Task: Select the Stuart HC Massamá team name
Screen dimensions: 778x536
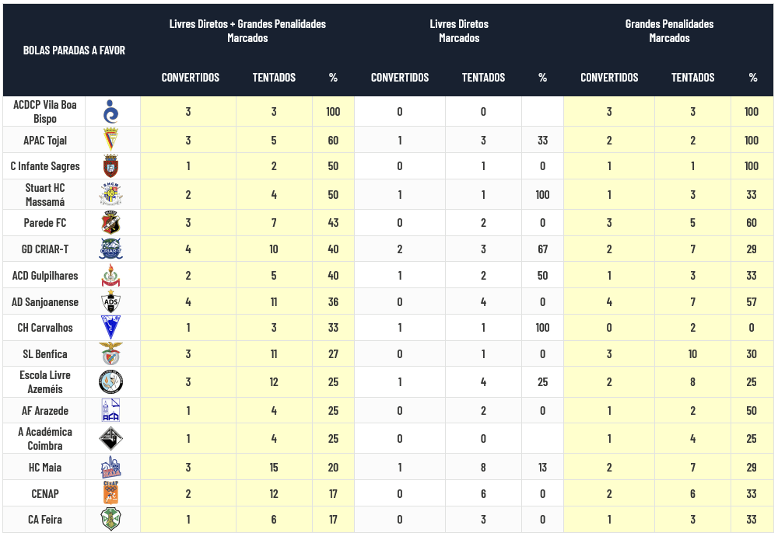Action: click(44, 195)
